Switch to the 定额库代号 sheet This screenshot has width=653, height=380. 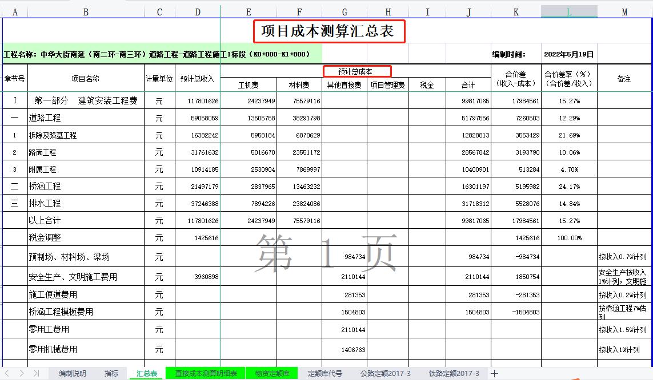tap(323, 374)
